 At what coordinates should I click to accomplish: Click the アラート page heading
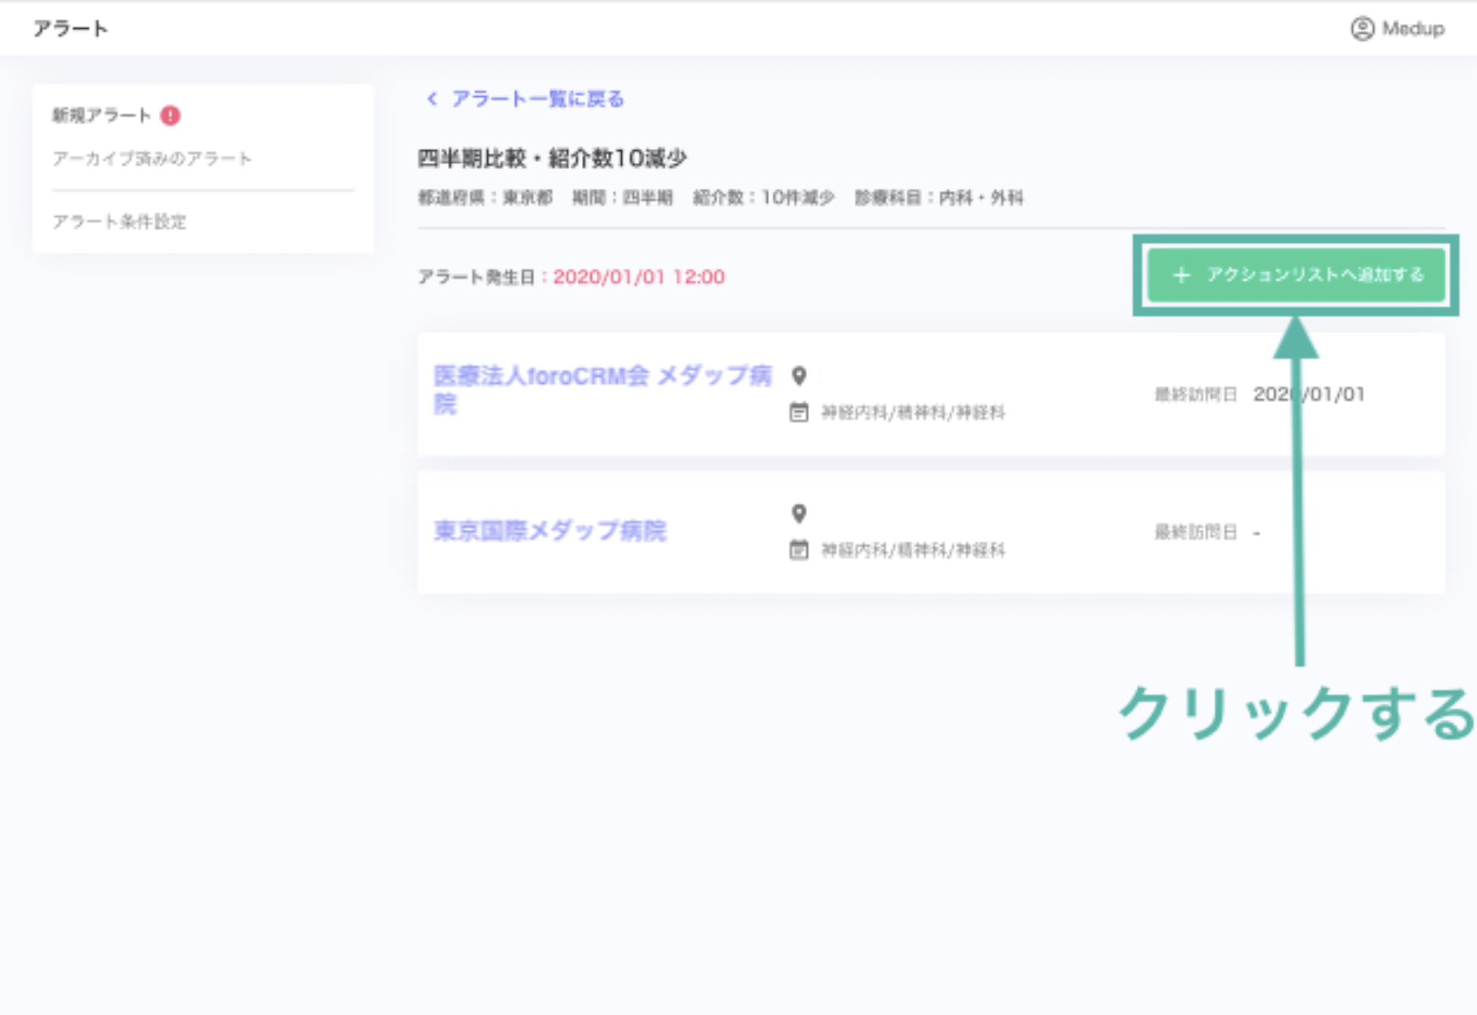click(x=70, y=29)
